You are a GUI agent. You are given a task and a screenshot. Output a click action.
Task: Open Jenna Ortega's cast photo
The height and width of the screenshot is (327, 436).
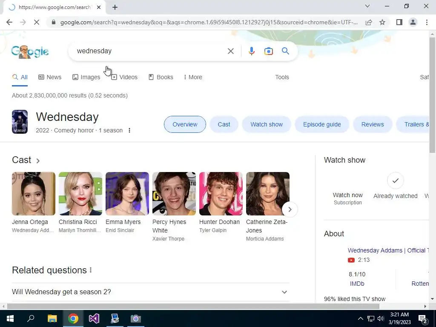click(34, 194)
